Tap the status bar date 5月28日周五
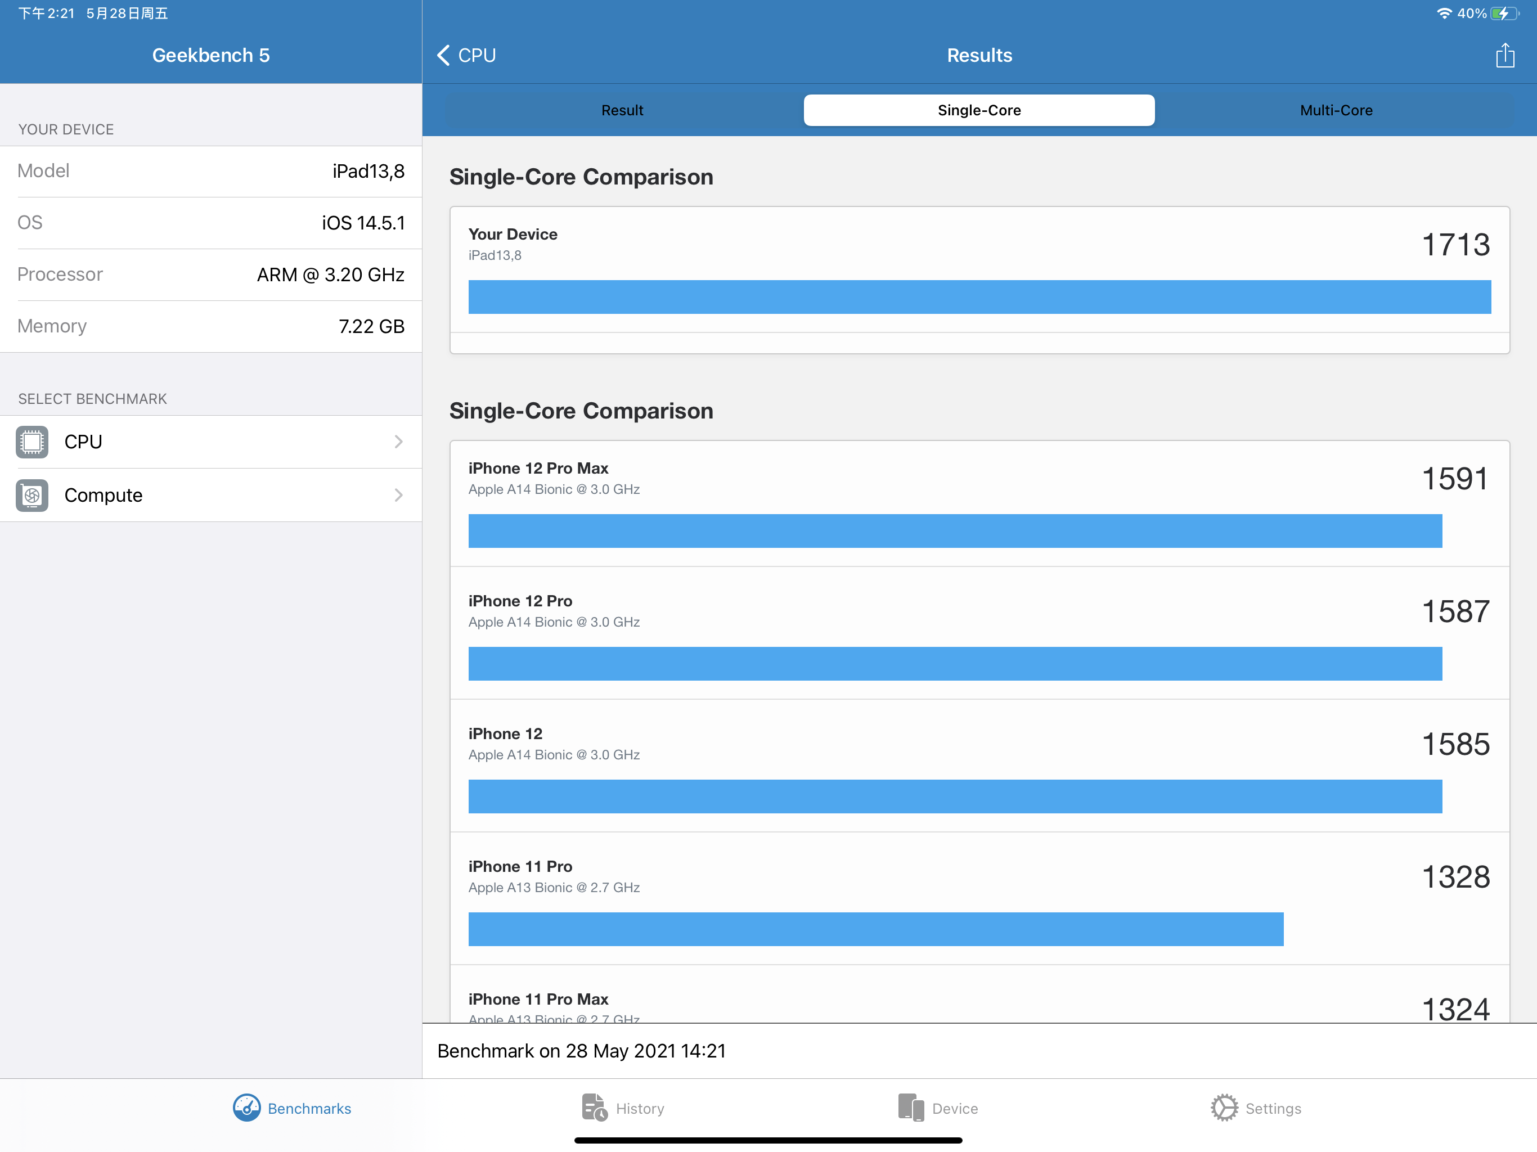The width and height of the screenshot is (1537, 1152). coord(127,13)
